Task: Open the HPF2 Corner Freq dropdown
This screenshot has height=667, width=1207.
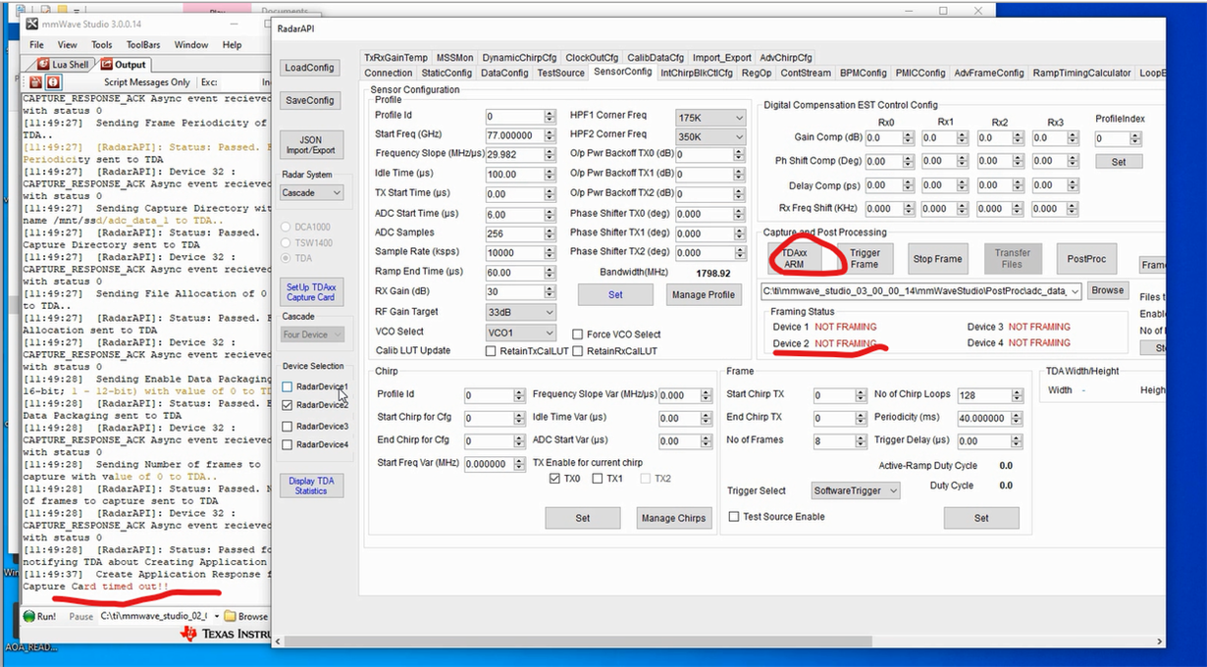Action: (x=710, y=138)
